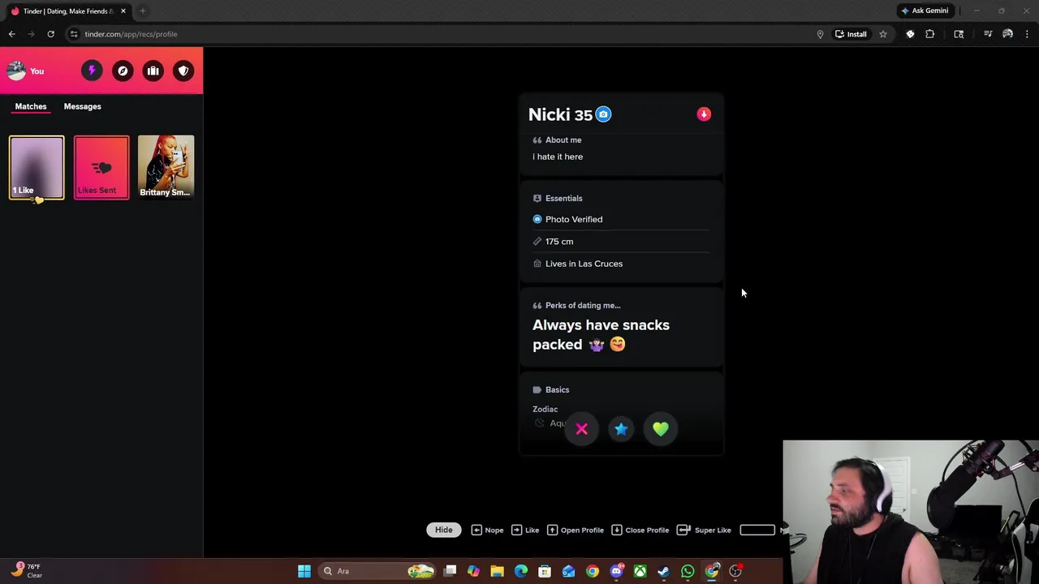Click the location pin icon in address bar
1039x584 pixels.
(x=820, y=34)
